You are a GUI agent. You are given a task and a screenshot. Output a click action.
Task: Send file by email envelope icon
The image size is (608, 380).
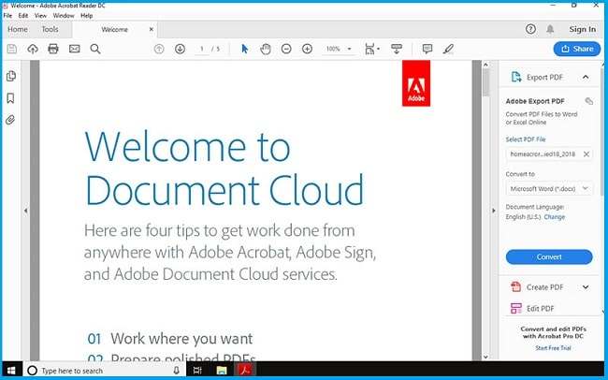click(x=75, y=49)
